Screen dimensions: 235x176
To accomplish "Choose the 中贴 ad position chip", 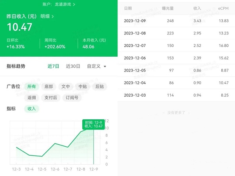I will tap(83, 86).
